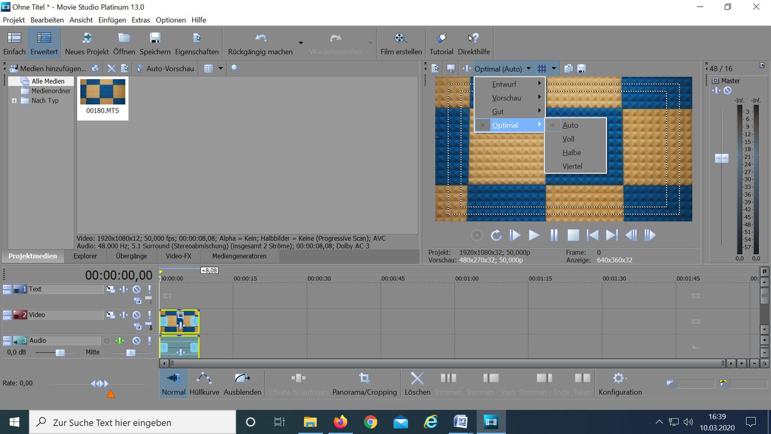The width and height of the screenshot is (771, 434).
Task: Open the Tutorial
Action: (442, 43)
